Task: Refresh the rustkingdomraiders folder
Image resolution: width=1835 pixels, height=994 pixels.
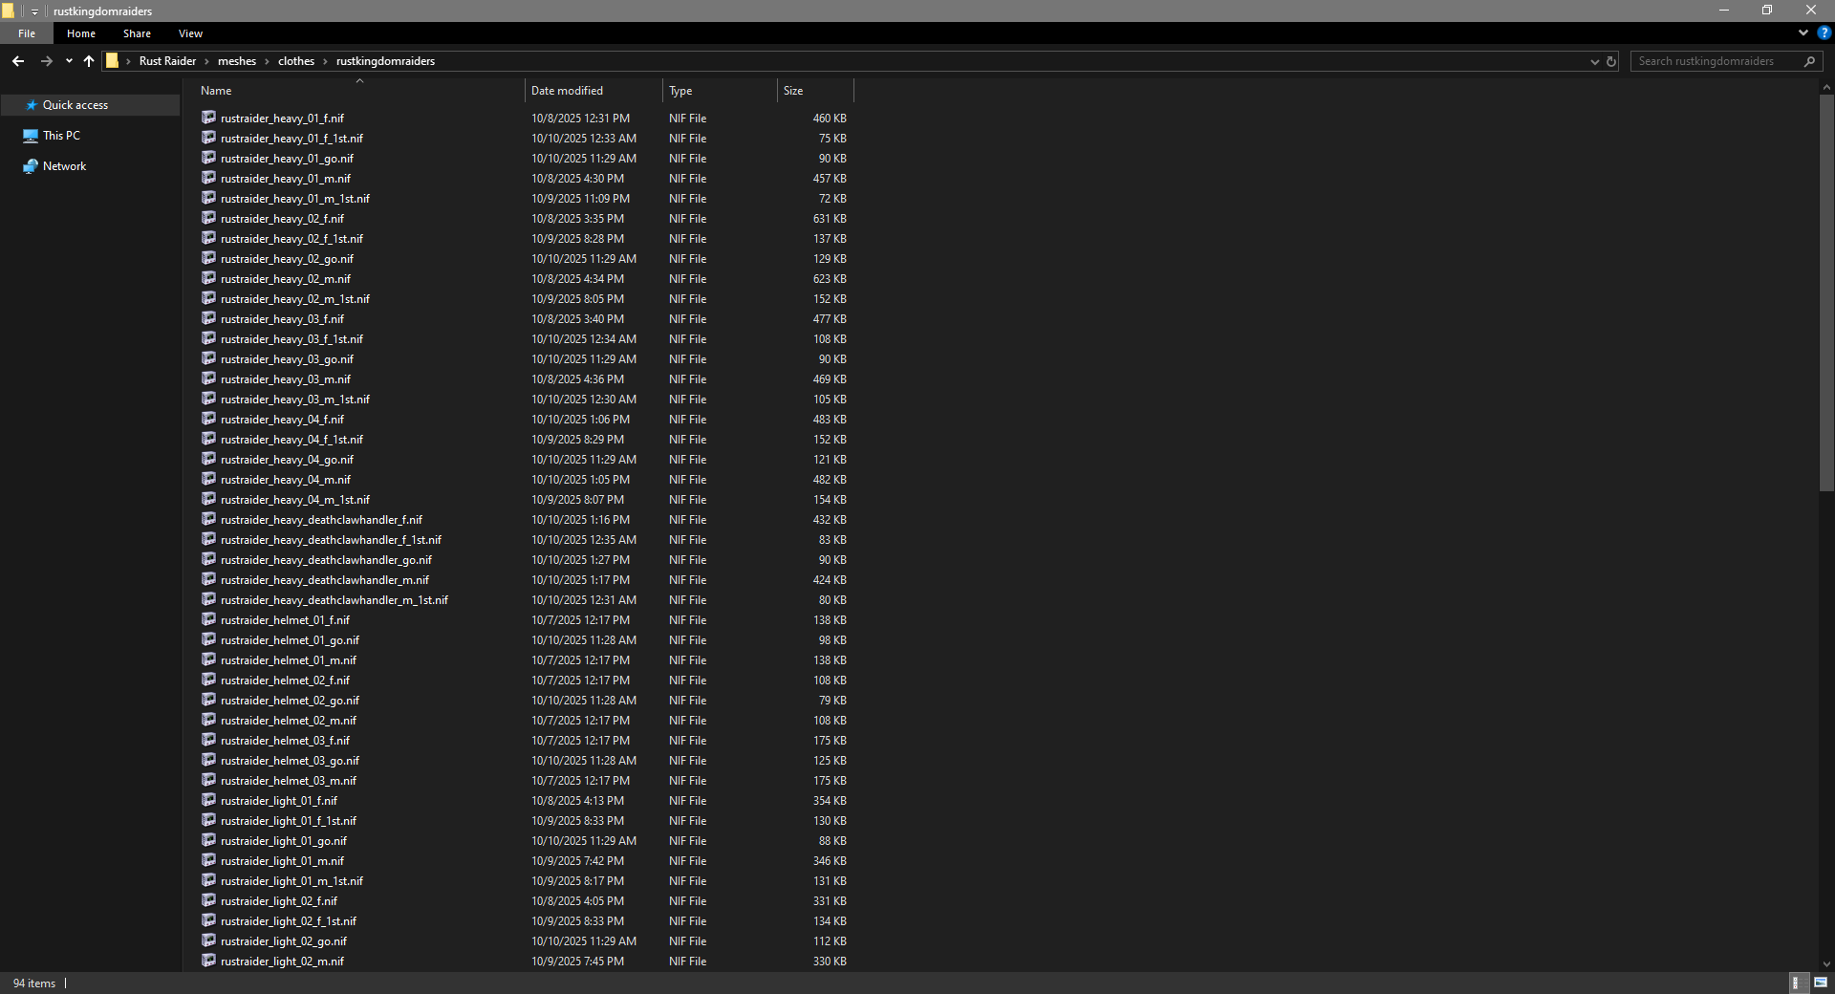Action: click(1611, 61)
